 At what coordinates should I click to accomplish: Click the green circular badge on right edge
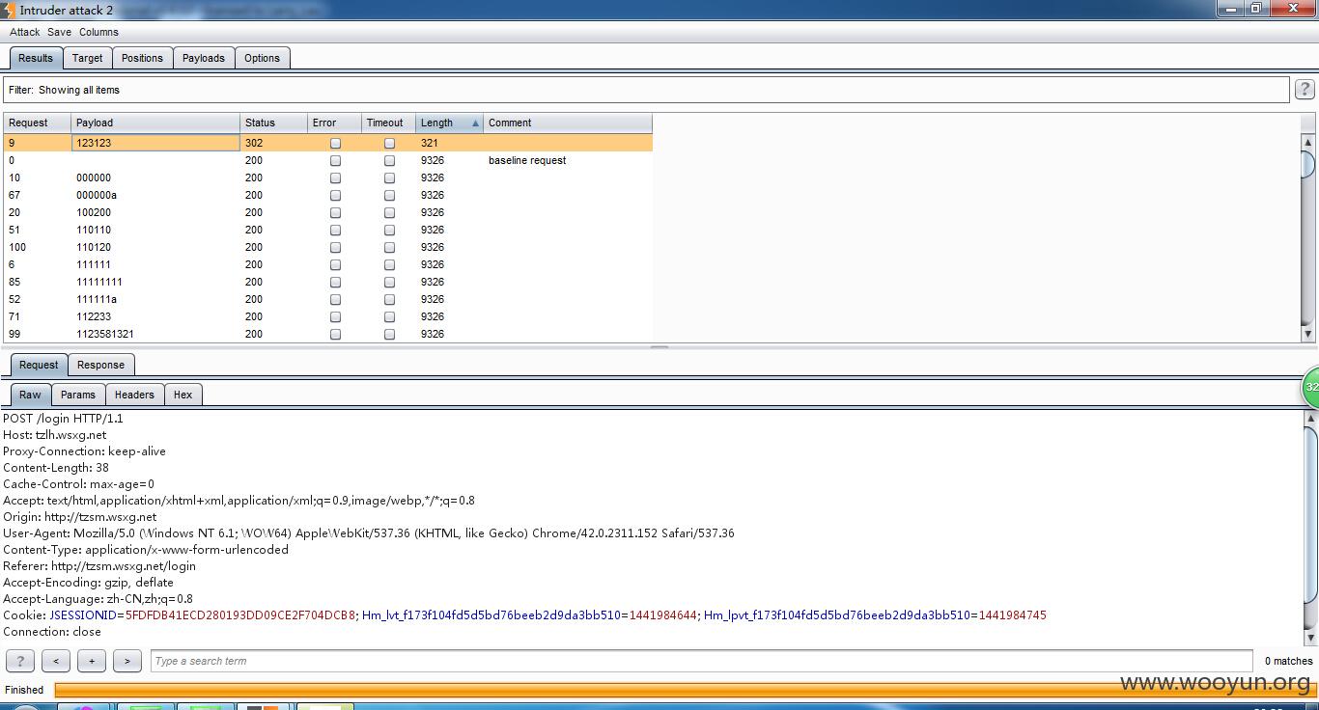pyautogui.click(x=1310, y=387)
